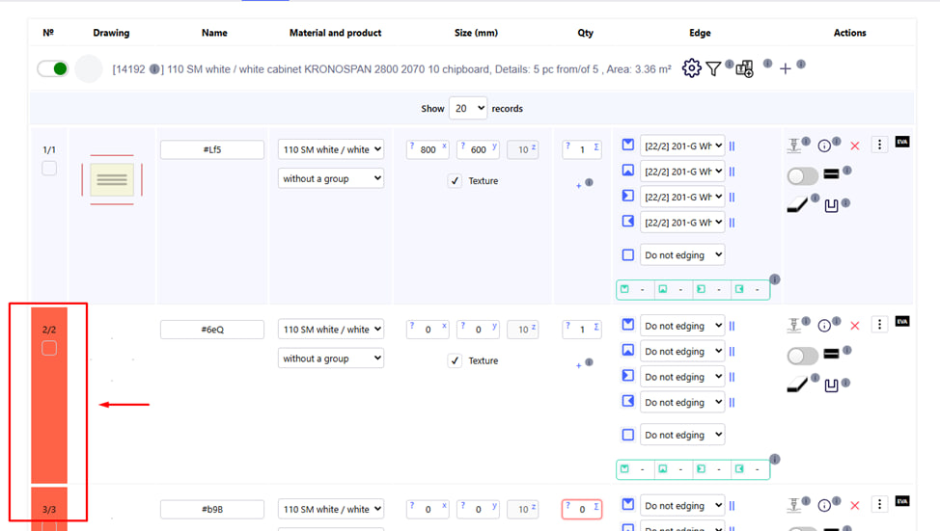This screenshot has height=531, width=940.
Task: Check the row 2/2 selection checkbox
Action: pyautogui.click(x=49, y=348)
